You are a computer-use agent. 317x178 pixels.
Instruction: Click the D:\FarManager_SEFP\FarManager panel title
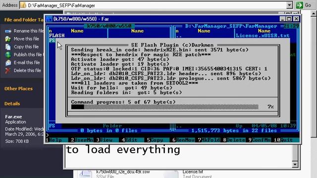coord(231,26)
